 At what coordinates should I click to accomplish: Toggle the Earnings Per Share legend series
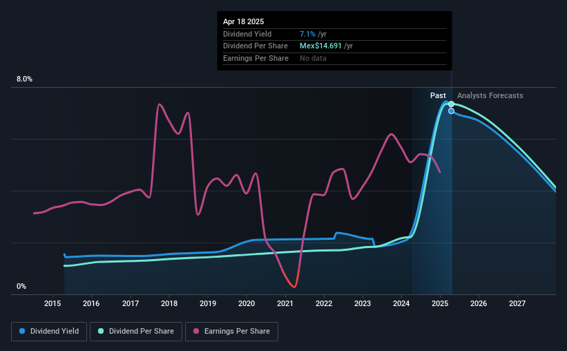point(232,332)
